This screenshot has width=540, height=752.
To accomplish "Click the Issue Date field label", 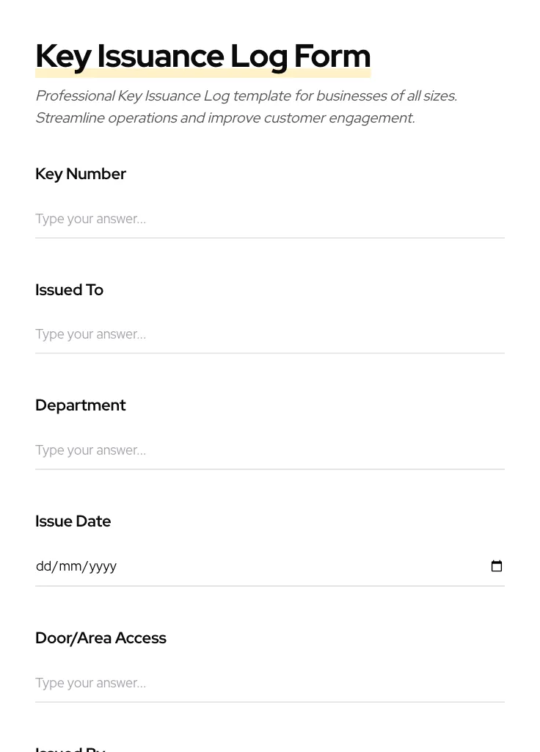I will click(x=73, y=521).
